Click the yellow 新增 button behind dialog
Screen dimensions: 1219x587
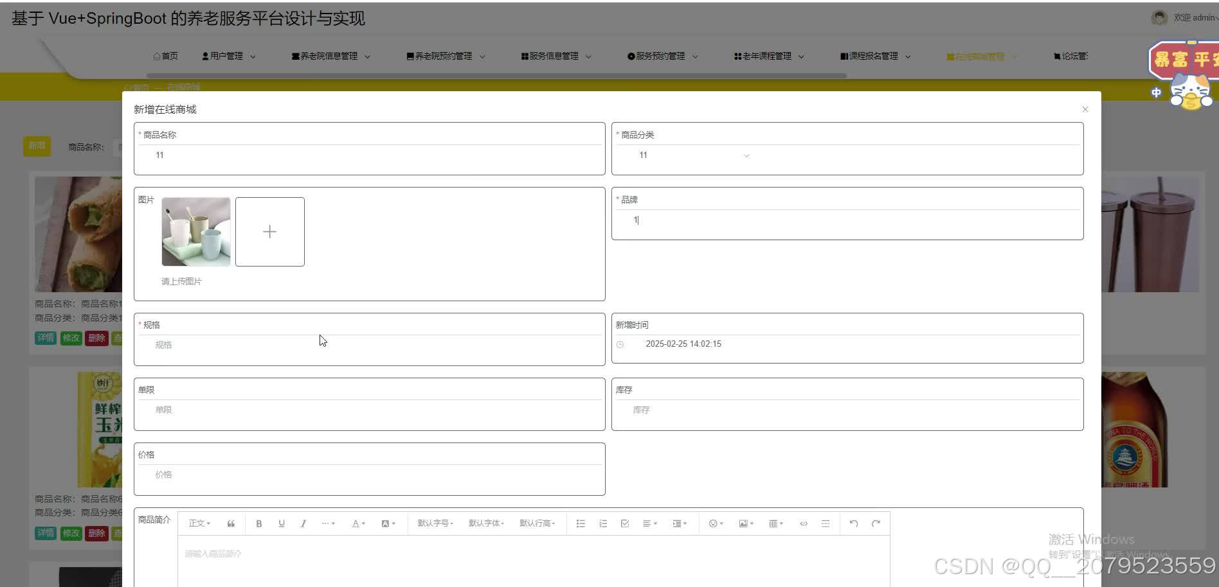point(37,146)
